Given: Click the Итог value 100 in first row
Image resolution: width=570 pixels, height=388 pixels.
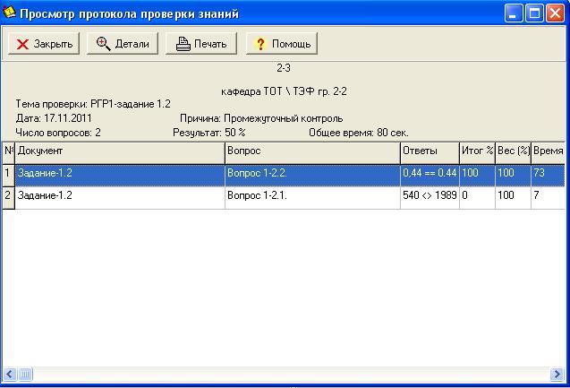Looking at the screenshot, I should [477, 176].
